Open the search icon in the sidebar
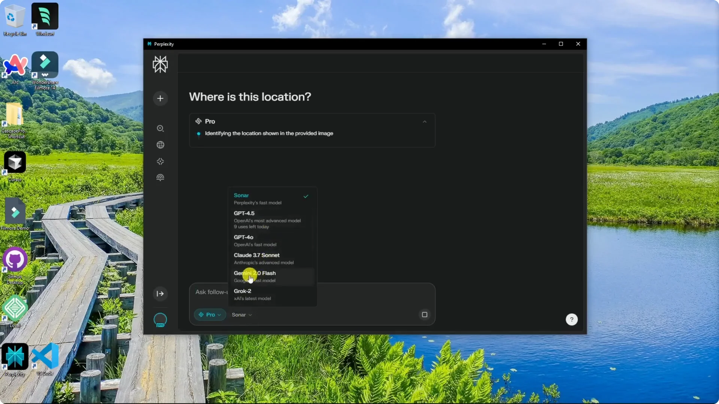The image size is (719, 404). click(x=160, y=128)
